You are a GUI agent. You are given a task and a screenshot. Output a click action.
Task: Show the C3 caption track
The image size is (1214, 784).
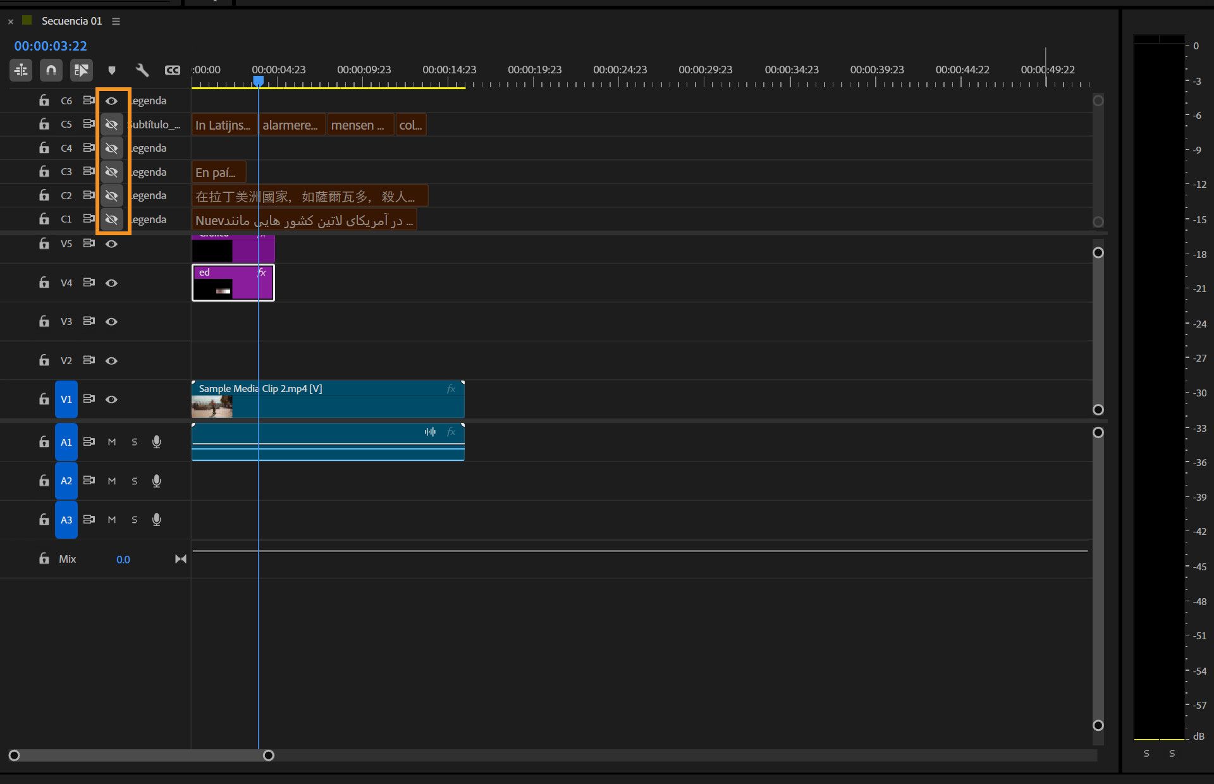[x=112, y=172]
